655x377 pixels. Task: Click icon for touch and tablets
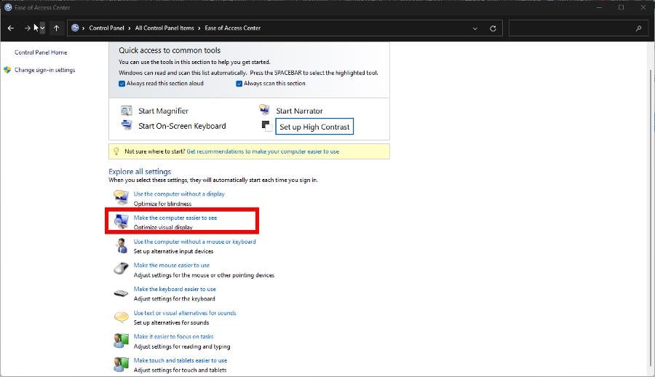[121, 365]
